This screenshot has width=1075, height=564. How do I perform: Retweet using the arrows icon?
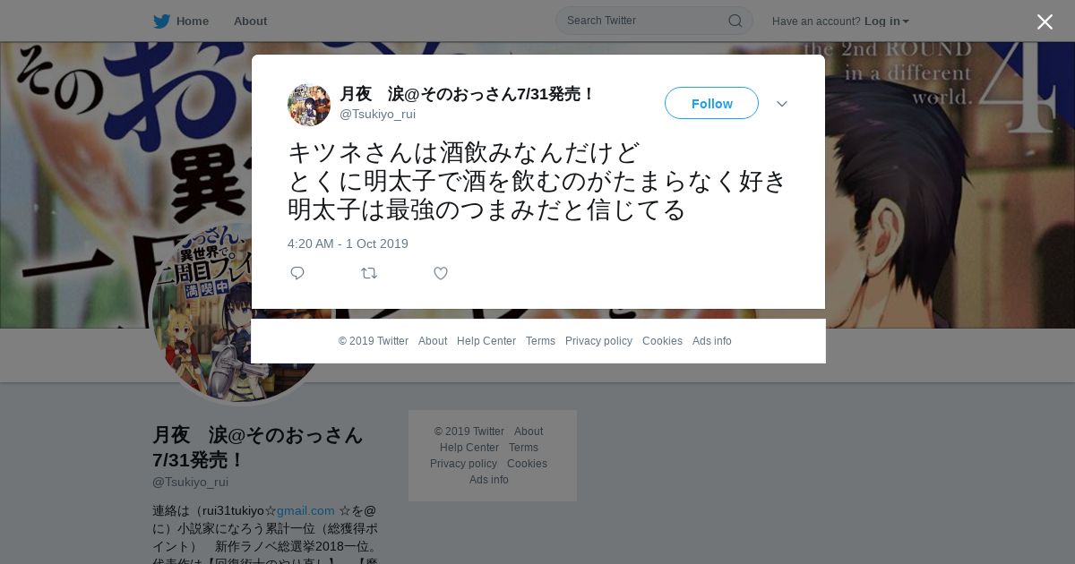tap(369, 273)
